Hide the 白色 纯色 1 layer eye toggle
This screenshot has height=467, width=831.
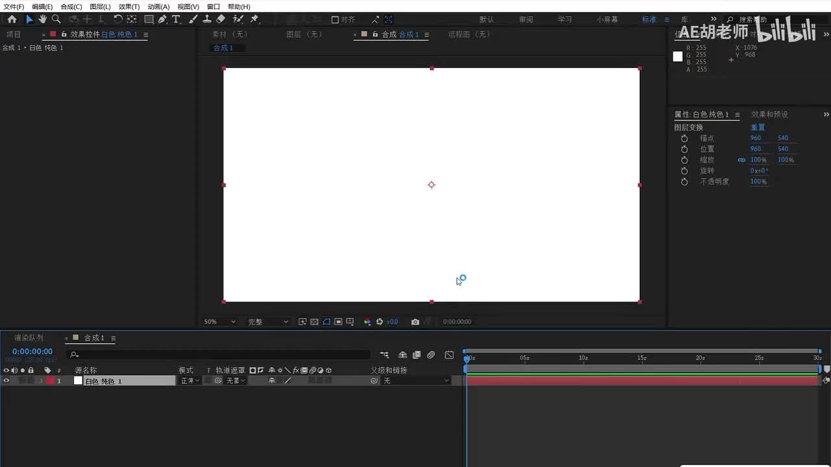tap(6, 381)
